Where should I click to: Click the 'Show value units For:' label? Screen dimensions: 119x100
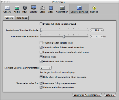coord(27,83)
